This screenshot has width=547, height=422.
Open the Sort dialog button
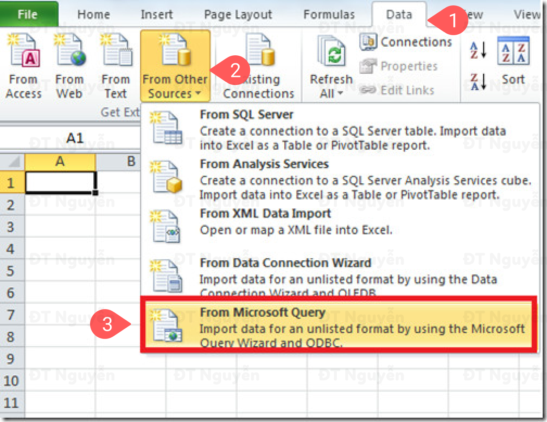tap(513, 61)
